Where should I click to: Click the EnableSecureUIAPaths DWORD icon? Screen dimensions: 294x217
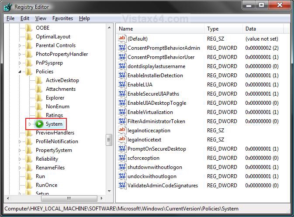tap(122, 94)
